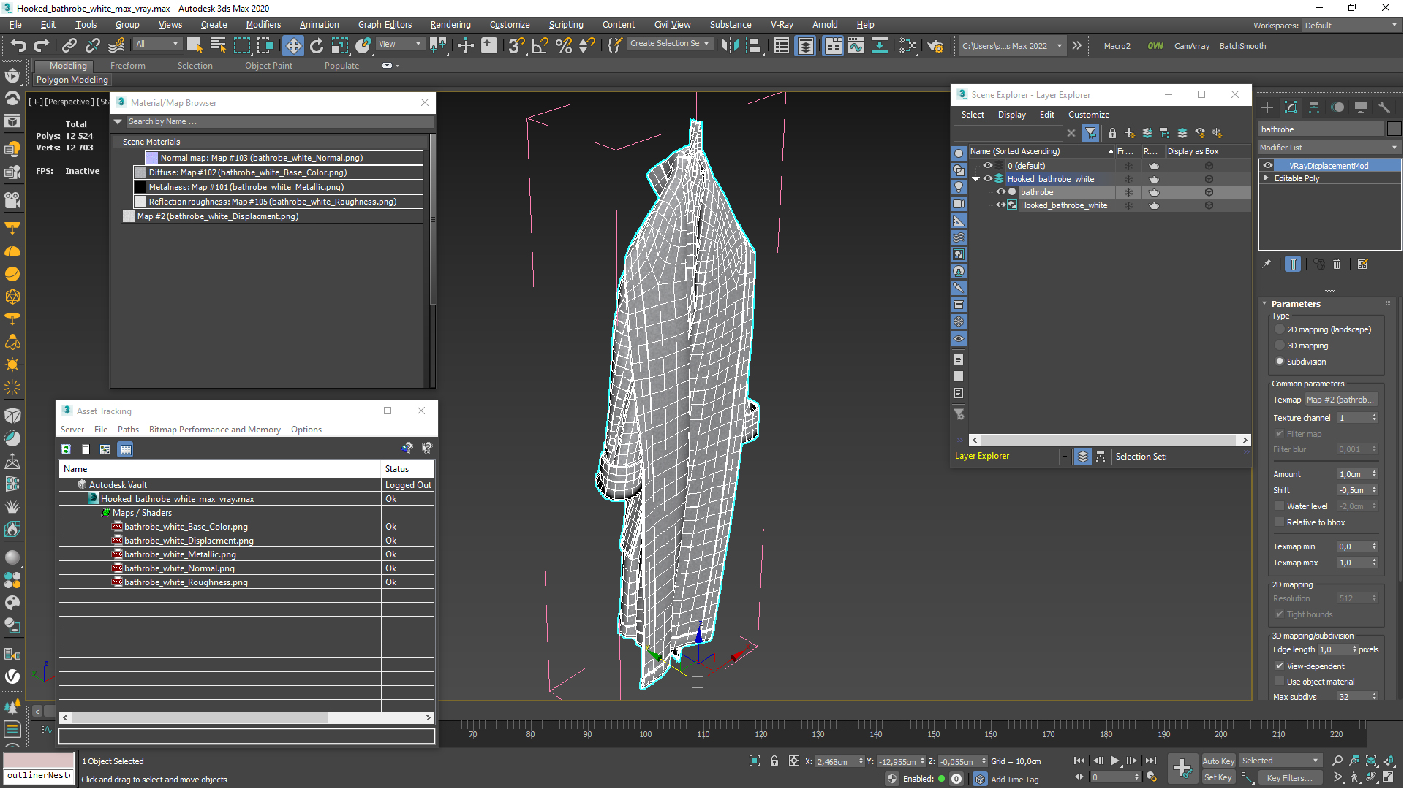Image resolution: width=1404 pixels, height=789 pixels.
Task: Enable the Water level checkbox
Action: 1280,506
